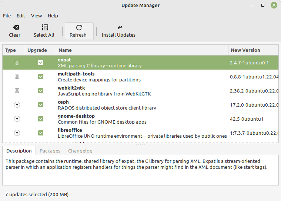Sort by the Name column header
Image resolution: width=281 pixels, height=201 pixels.
point(142,50)
